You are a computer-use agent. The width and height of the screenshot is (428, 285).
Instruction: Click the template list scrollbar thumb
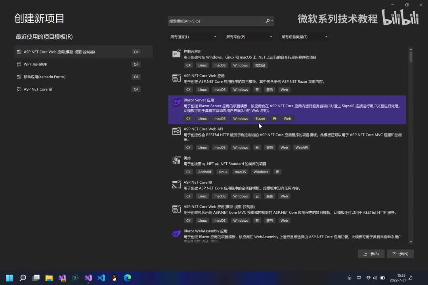tap(411, 57)
